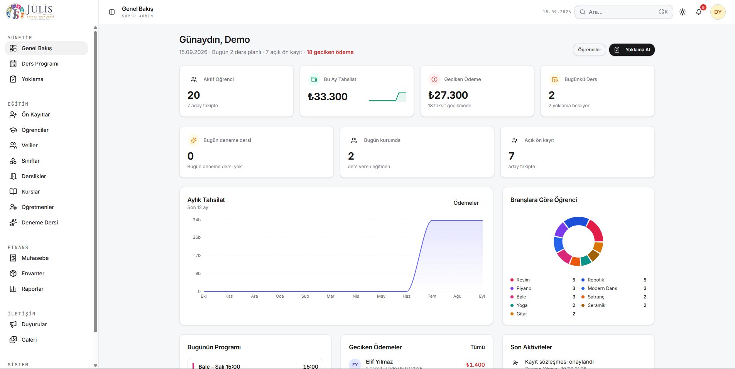The image size is (735, 369).
Task: Click the Envanter box icon
Action: tap(13, 273)
